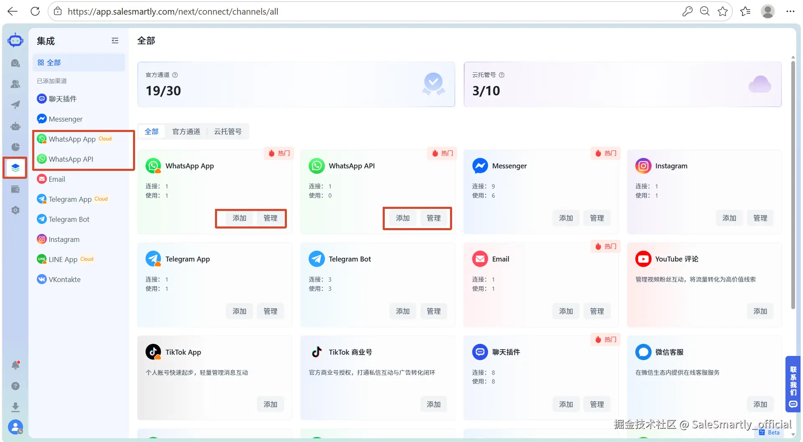This screenshot has height=442, width=803.
Task: Open Telegram Bot in the sidebar list
Action: coord(79,219)
